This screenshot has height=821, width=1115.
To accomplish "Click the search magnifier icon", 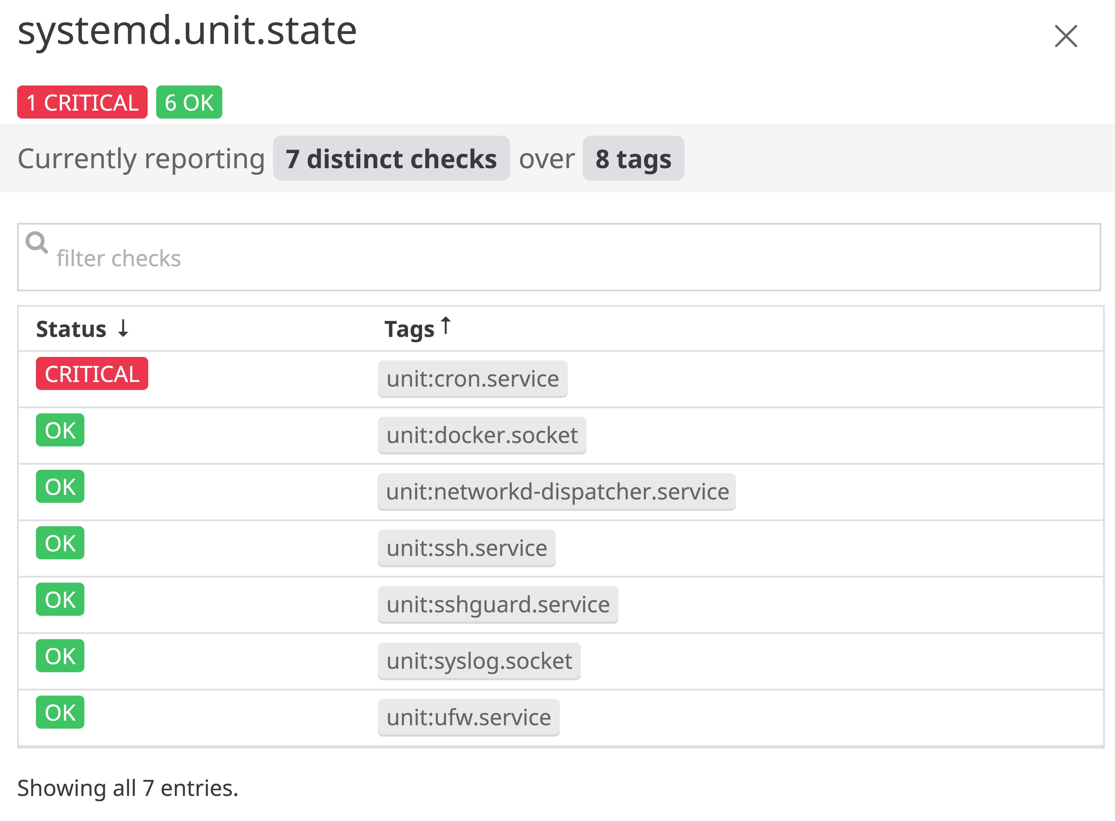I will [37, 243].
